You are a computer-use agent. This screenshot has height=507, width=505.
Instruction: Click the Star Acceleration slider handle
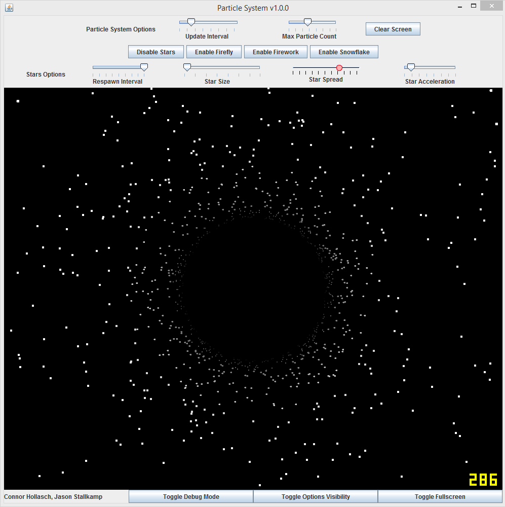click(x=411, y=67)
